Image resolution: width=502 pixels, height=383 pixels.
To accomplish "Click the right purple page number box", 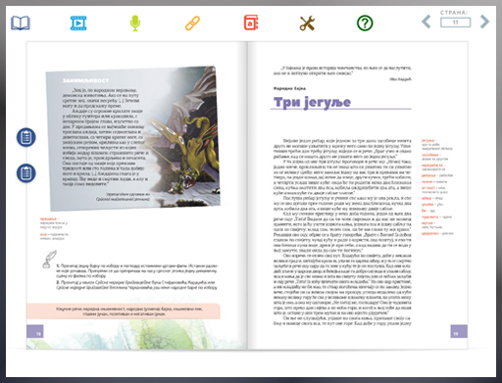I will tap(459, 331).
